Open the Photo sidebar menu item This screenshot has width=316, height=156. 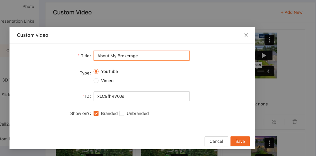28,6
